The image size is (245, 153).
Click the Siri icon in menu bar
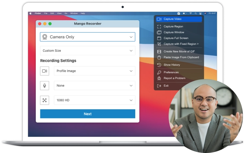205,13
